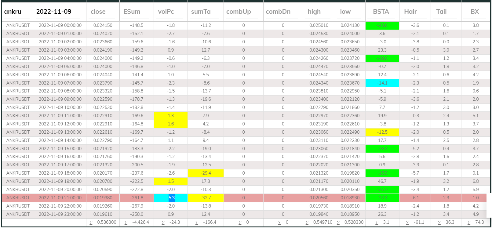This screenshot has width=492, height=228.
Task: Click Tail value 3.4
Action: click(x=446, y=214)
